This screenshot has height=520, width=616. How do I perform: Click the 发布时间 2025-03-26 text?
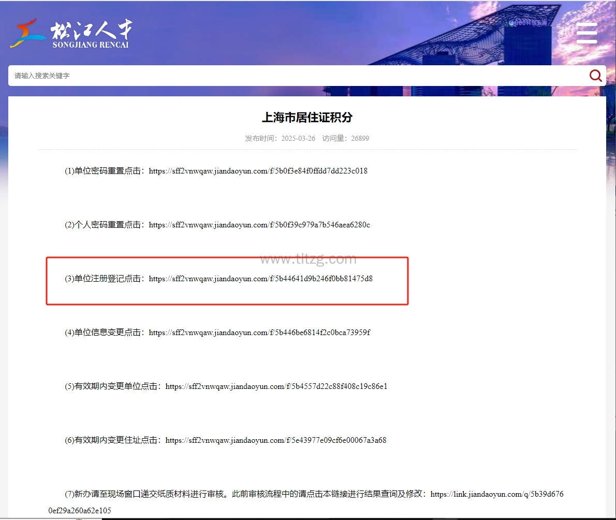280,139
